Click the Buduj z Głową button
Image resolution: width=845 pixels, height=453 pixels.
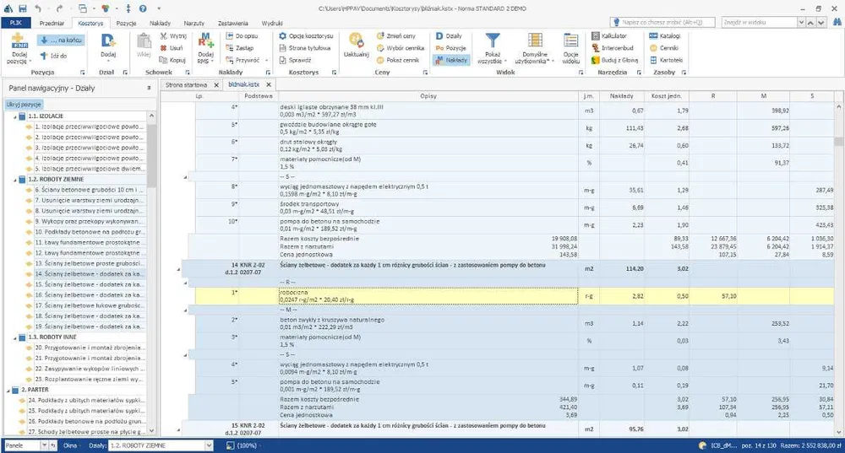click(615, 60)
